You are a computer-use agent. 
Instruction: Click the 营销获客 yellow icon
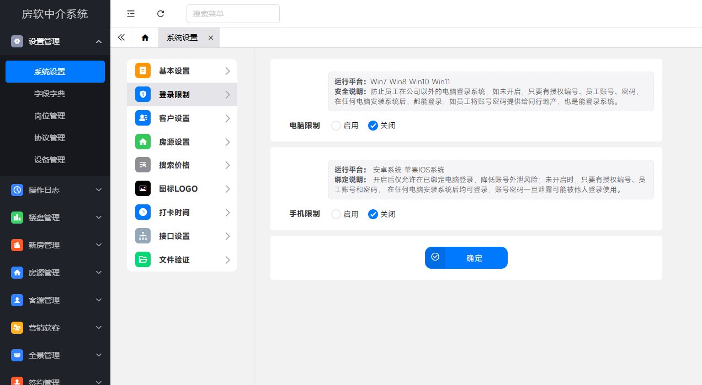coord(17,328)
